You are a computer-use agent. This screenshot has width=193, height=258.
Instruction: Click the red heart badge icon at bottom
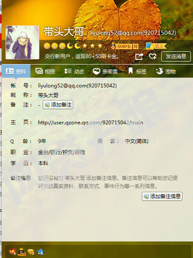click(x=12, y=252)
